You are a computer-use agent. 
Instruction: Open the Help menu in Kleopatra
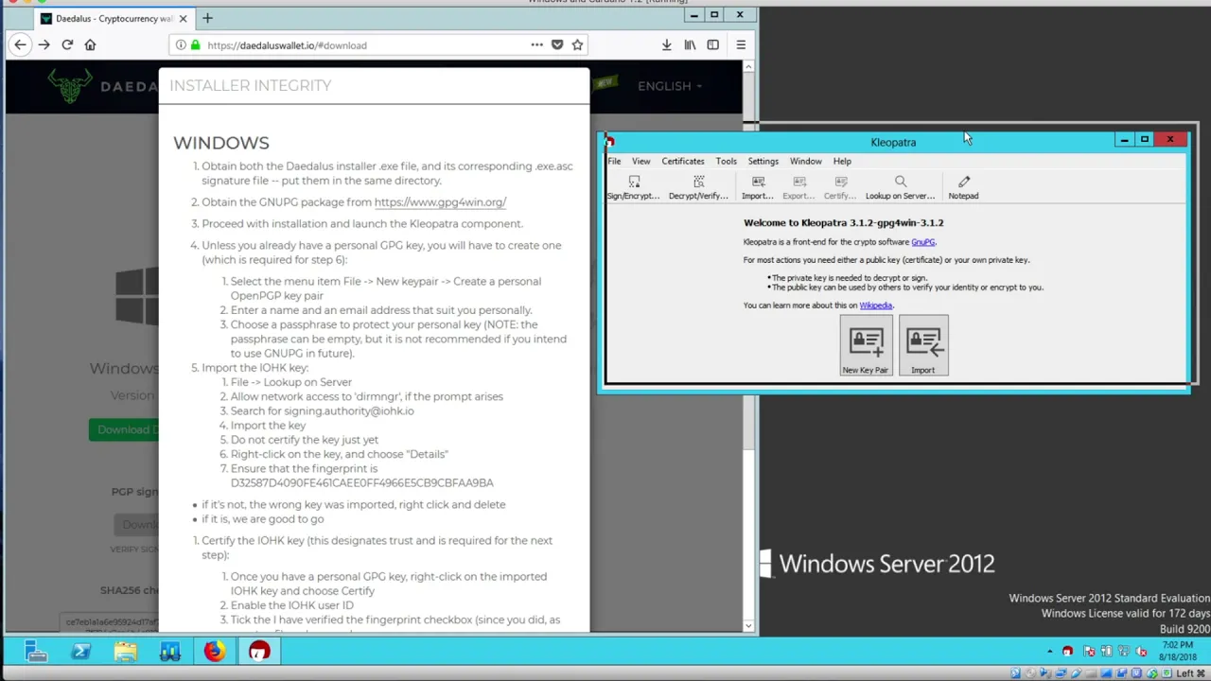[841, 161]
